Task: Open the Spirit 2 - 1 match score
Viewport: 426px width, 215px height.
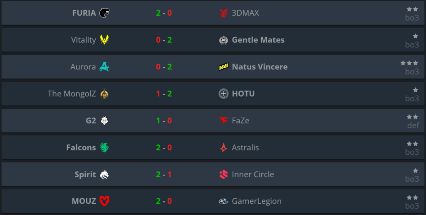Action: pyautogui.click(x=164, y=175)
